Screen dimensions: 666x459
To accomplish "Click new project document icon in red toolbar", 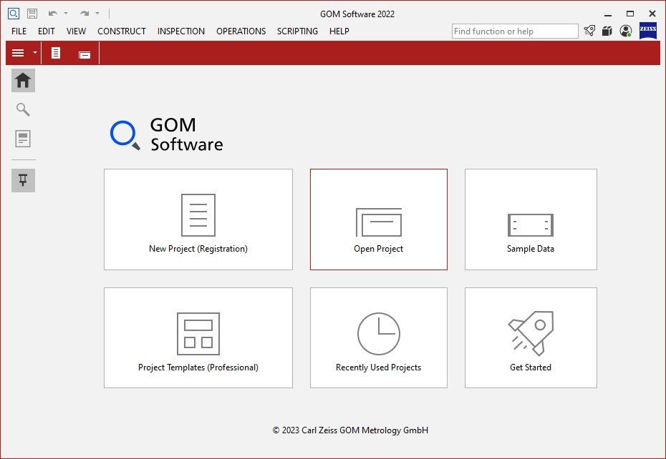I will coord(56,53).
